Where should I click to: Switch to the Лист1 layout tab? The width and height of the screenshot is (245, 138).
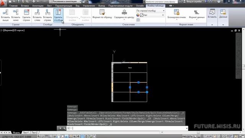click(x=26, y=133)
